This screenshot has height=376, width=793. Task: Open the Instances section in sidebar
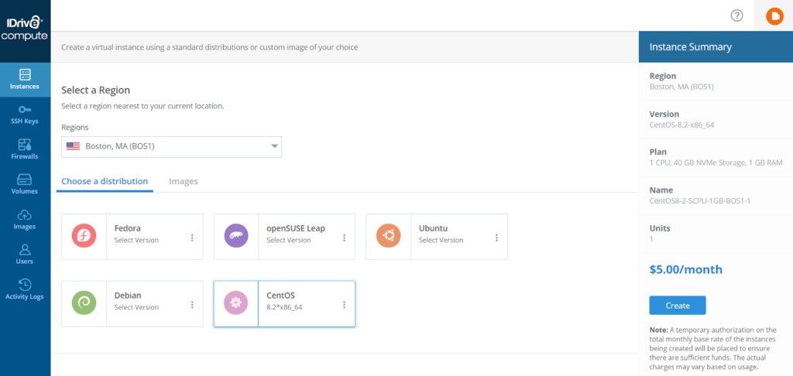pyautogui.click(x=25, y=80)
